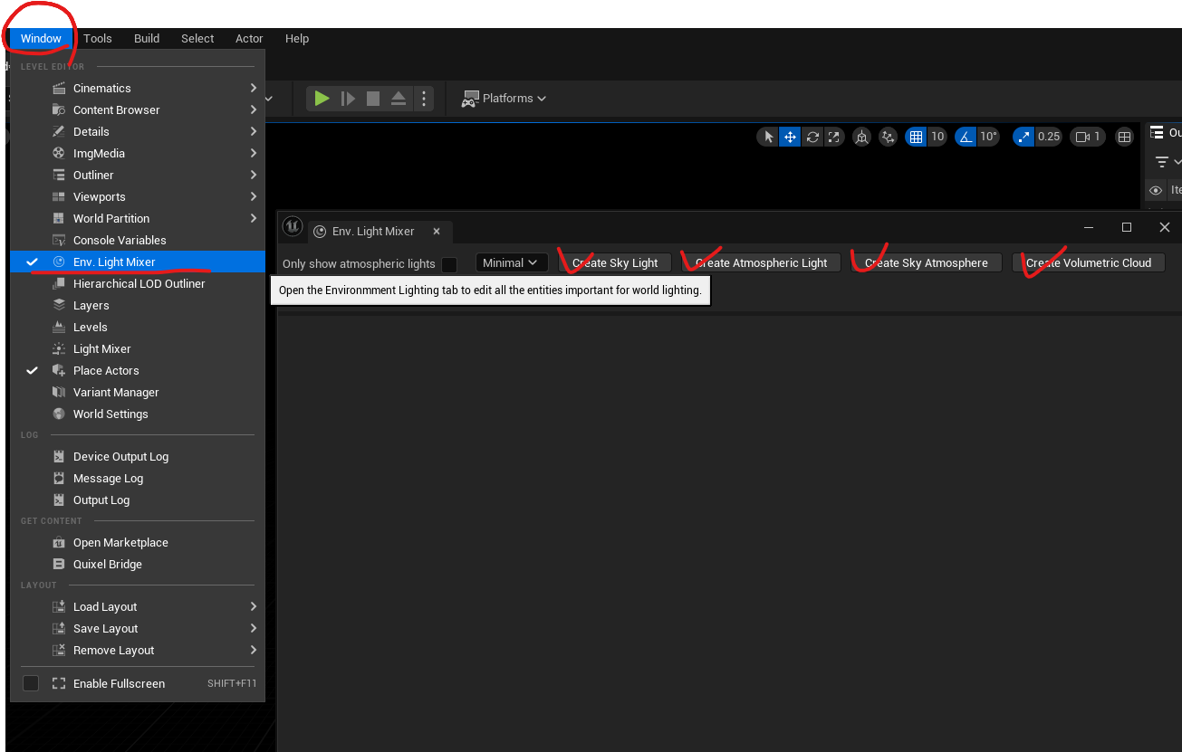Expand the Remove Layout submenu
The width and height of the screenshot is (1182, 752).
pyautogui.click(x=138, y=650)
